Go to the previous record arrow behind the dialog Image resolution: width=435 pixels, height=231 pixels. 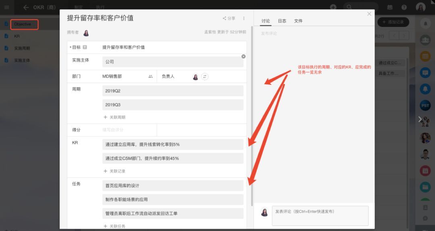click(x=394, y=36)
